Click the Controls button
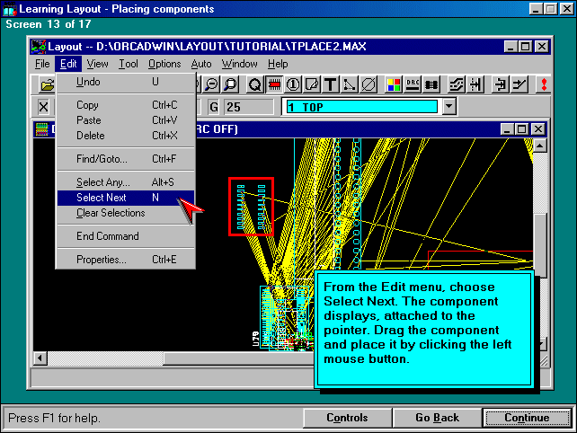Screen dimensions: 577x433 (347, 418)
